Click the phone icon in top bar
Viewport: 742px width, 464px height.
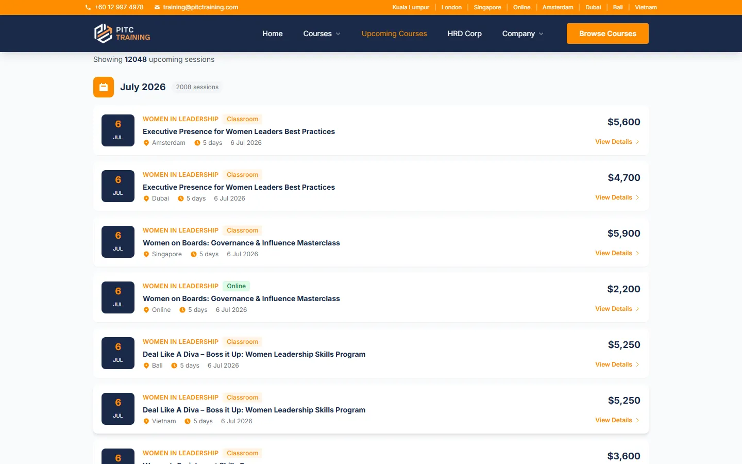click(88, 7)
